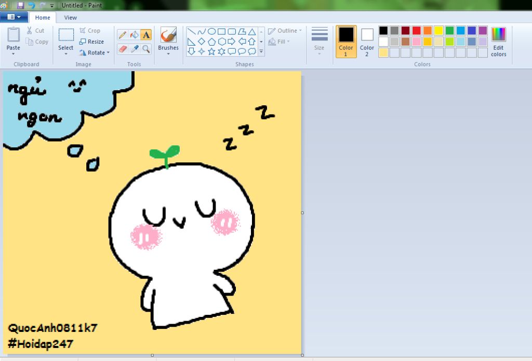The width and height of the screenshot is (532, 361).
Task: Choose the Right arrow shape
Action: [232, 41]
